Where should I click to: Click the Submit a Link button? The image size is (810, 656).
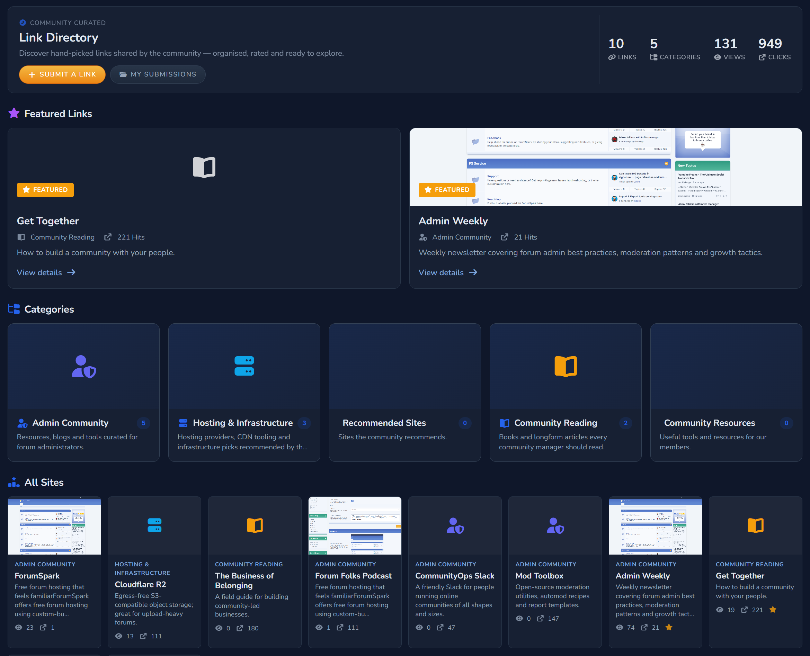[x=62, y=74]
